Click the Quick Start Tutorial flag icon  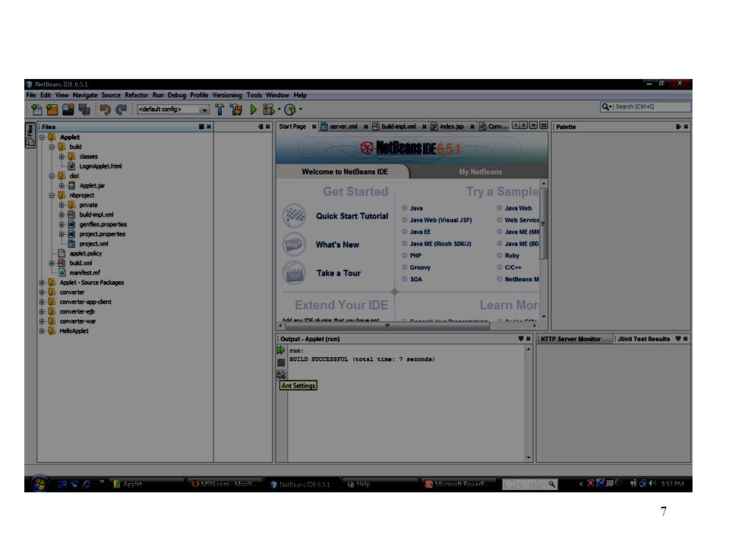pos(294,216)
